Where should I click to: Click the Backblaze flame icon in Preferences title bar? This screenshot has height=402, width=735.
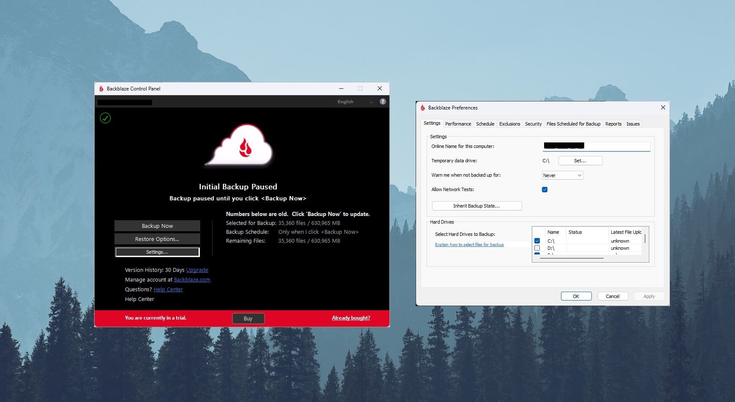tap(423, 108)
